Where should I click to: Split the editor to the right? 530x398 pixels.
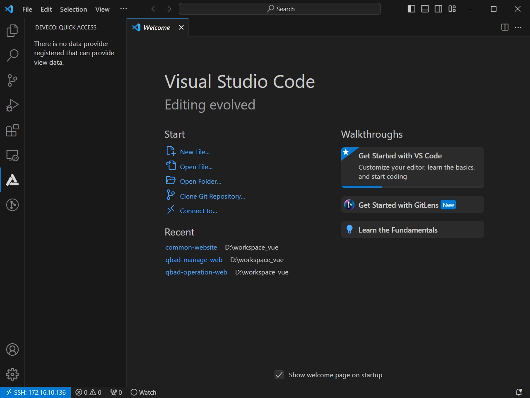(505, 27)
